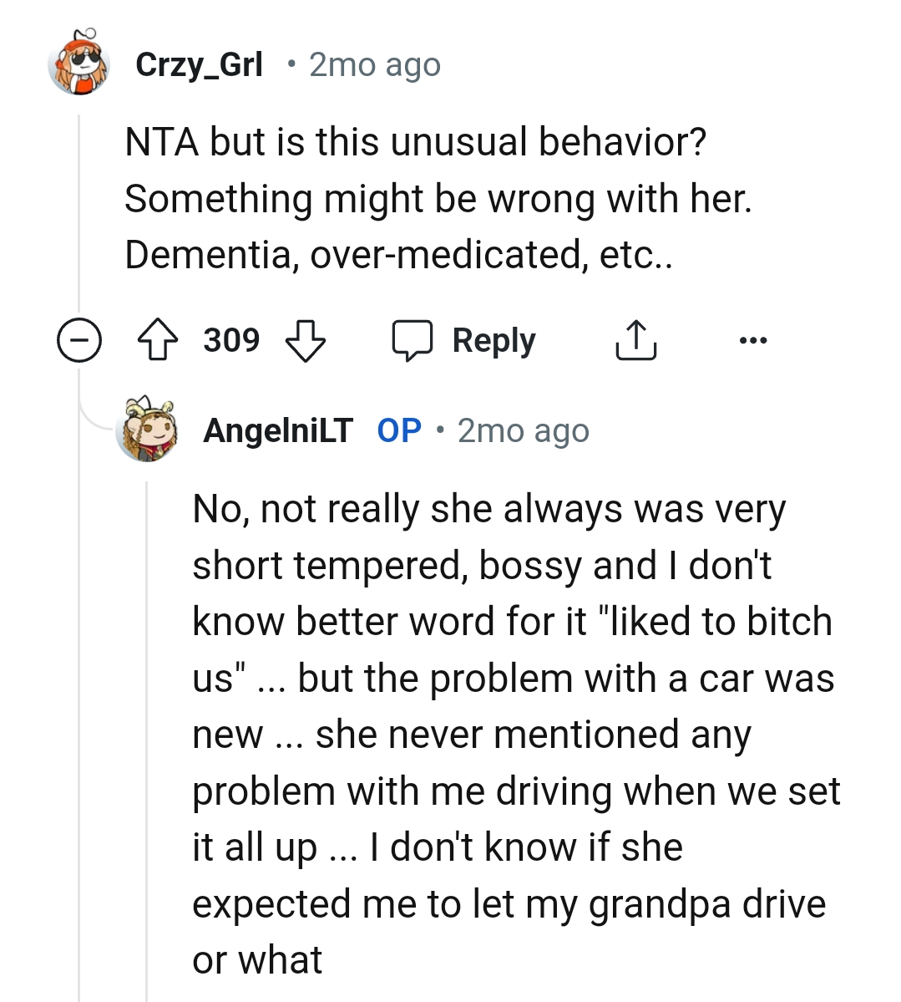
Task: Open the three-dot more options menu
Action: [x=752, y=341]
